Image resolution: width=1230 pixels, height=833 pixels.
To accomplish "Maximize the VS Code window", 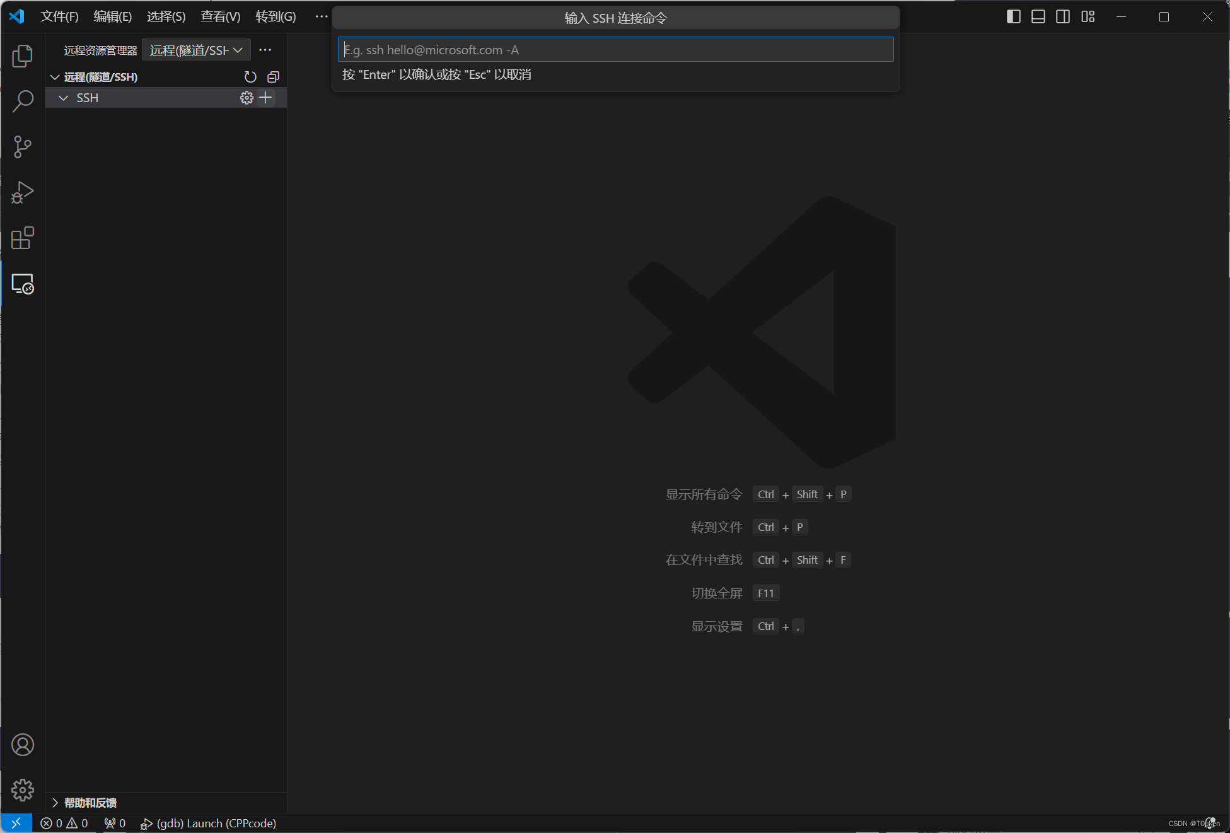I will click(x=1164, y=16).
